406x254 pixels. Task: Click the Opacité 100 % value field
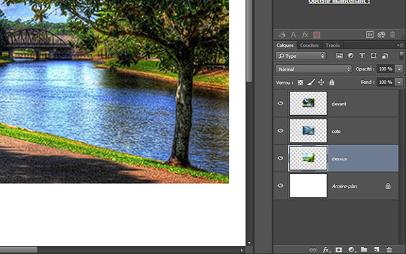pyautogui.click(x=386, y=69)
